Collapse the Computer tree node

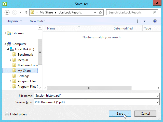6,44
